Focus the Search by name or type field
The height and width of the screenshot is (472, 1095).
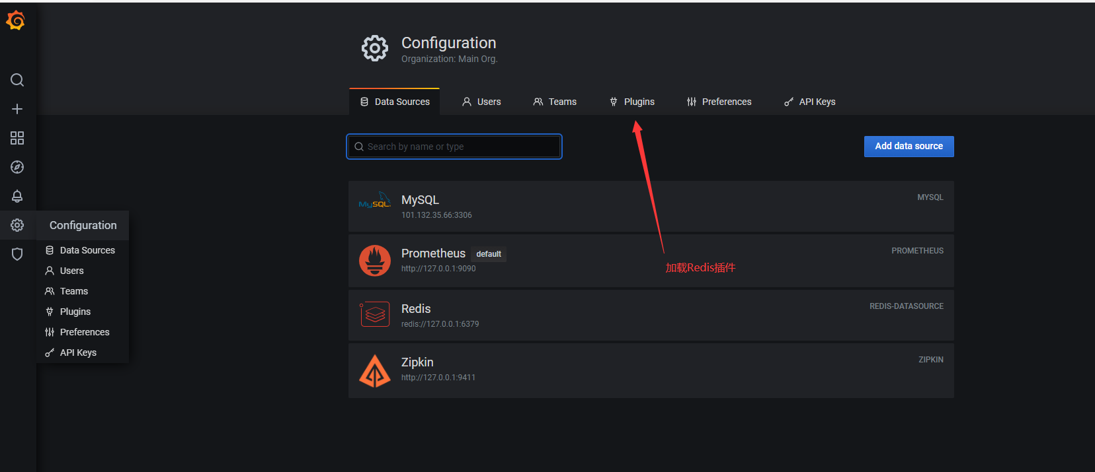click(454, 147)
